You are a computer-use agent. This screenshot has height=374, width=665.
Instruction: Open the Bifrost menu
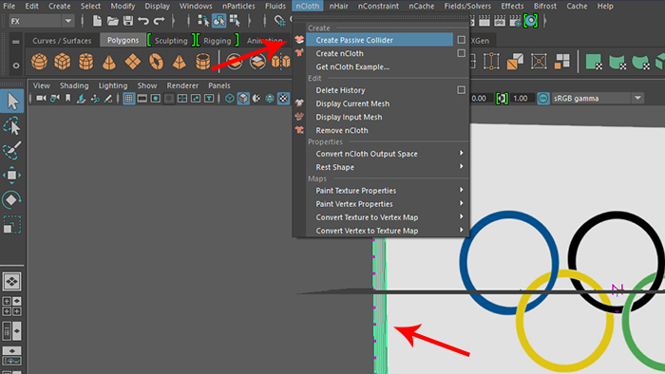(x=544, y=6)
